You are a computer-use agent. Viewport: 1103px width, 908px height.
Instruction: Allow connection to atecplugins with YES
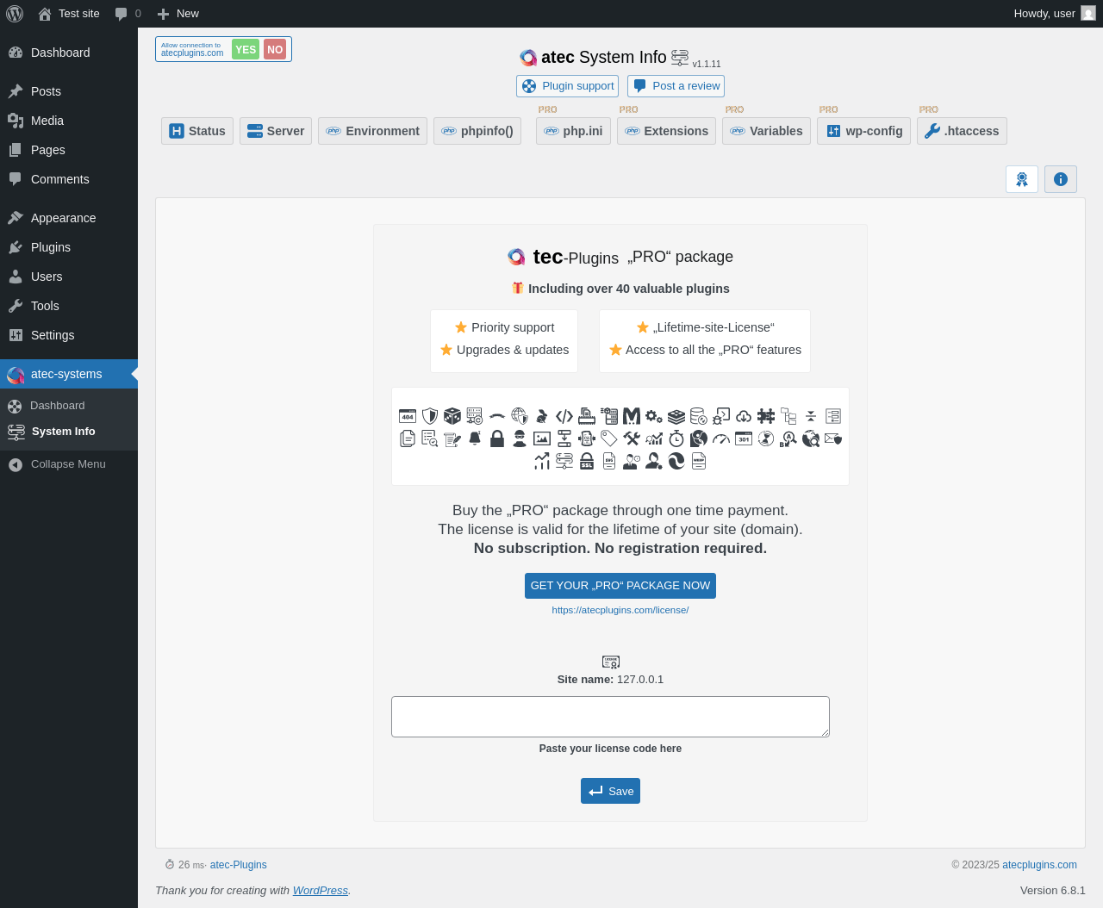(246, 50)
